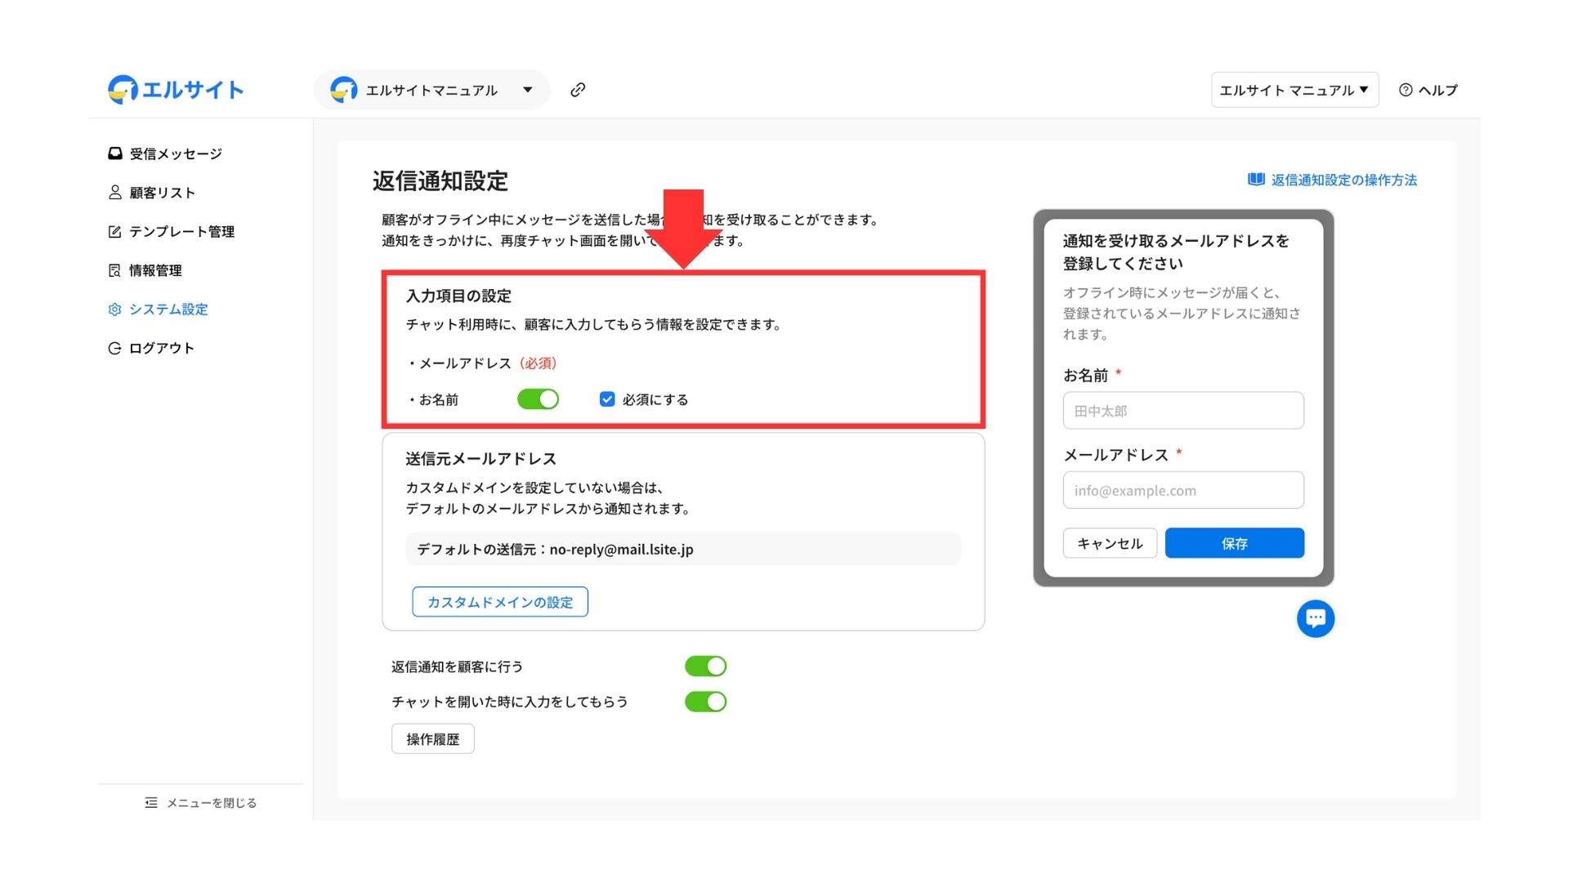Open the エルサイト マニュアル account dropdown
The image size is (1569, 882).
(x=1294, y=90)
